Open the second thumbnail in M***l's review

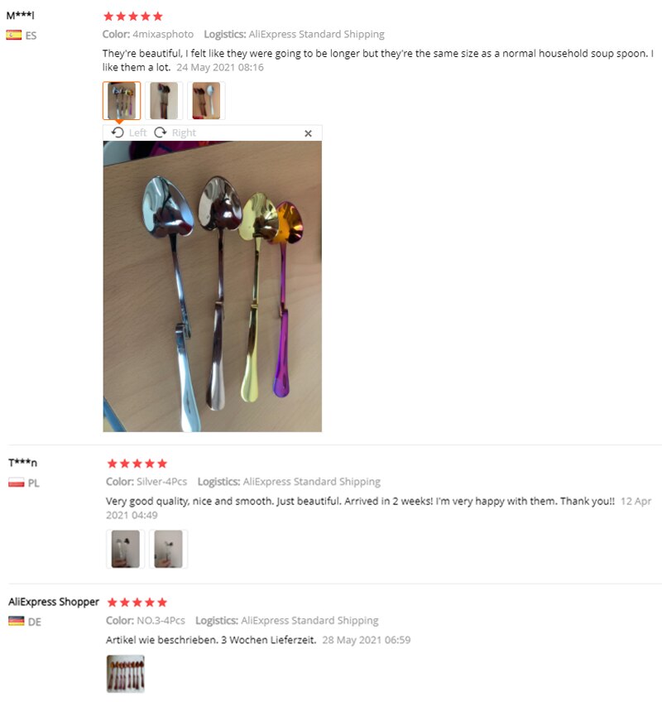pos(164,101)
